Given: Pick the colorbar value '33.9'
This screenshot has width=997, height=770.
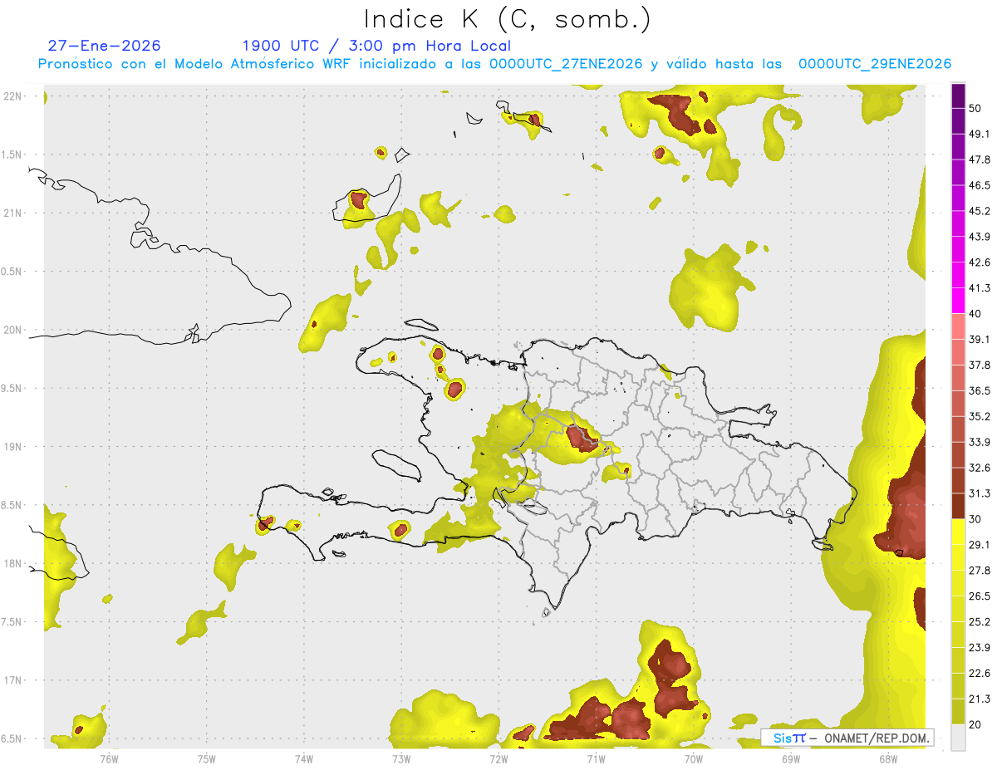Looking at the screenshot, I should click(980, 442).
